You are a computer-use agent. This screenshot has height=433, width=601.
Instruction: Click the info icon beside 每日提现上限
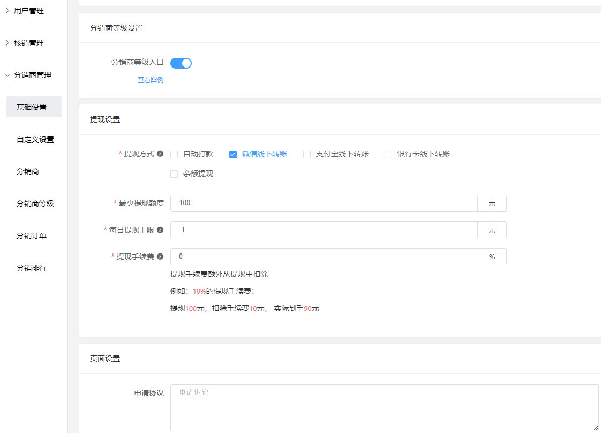[x=160, y=230]
